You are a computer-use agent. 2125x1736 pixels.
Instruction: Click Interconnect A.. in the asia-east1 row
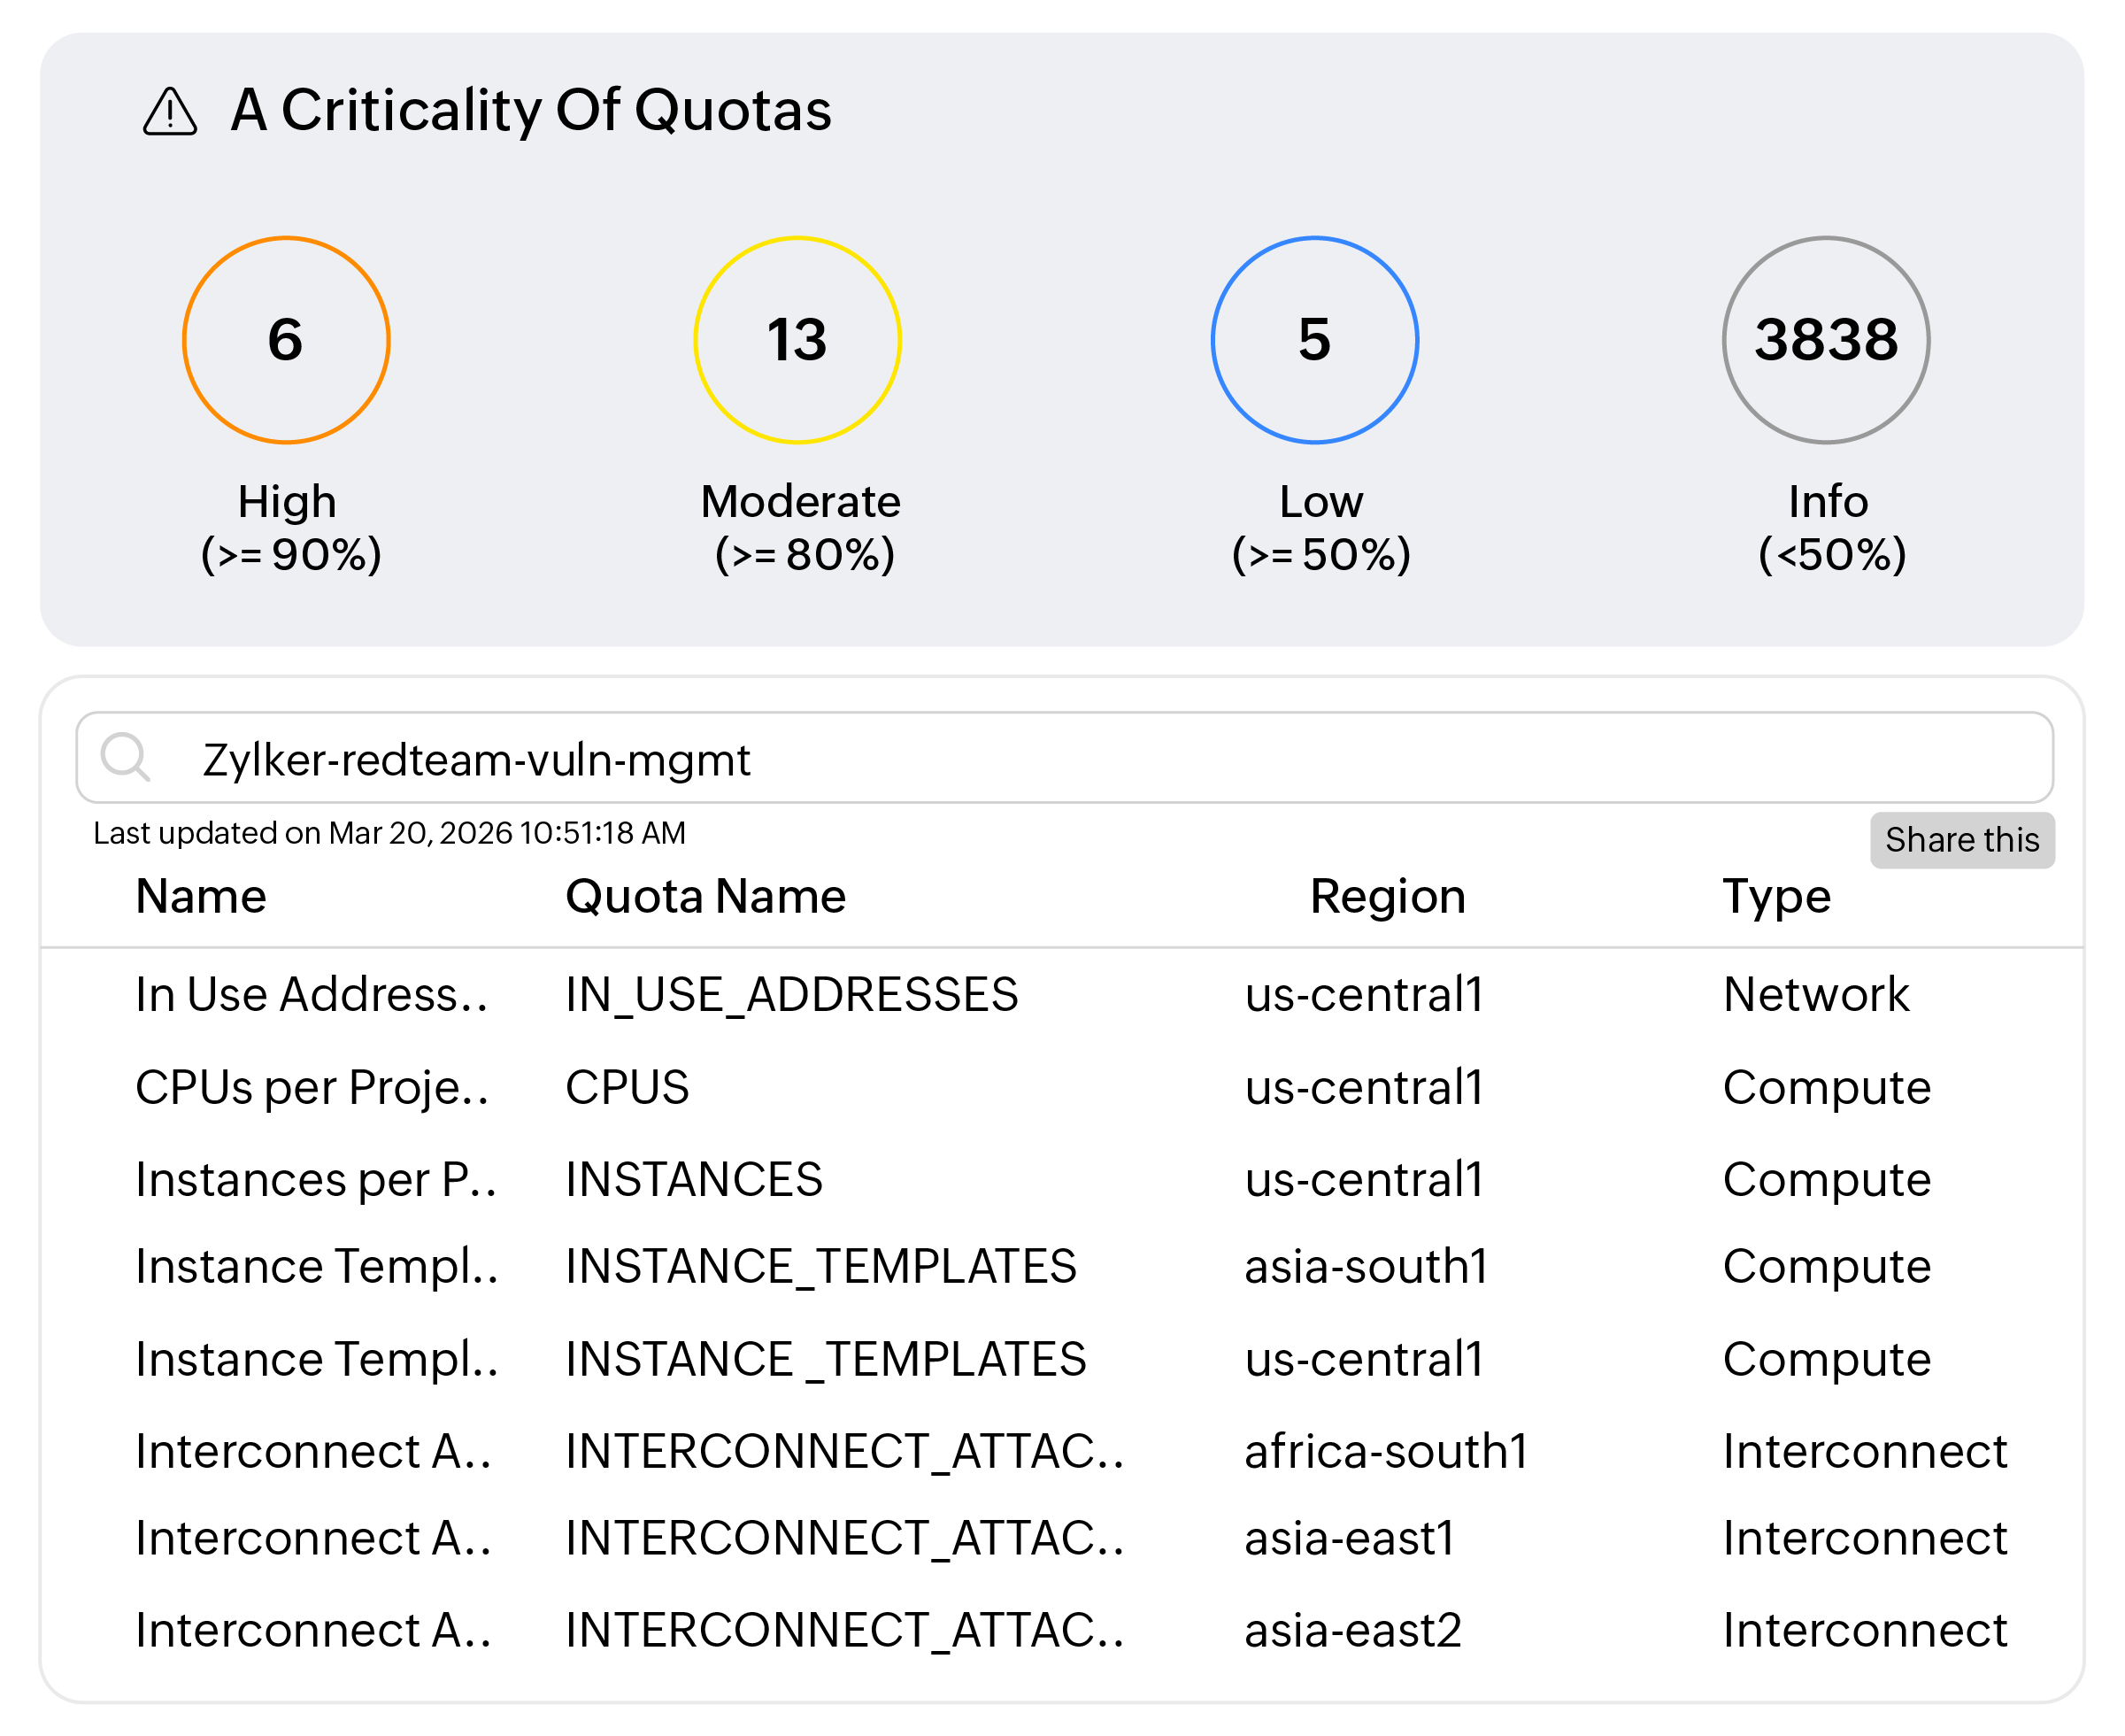coord(314,1538)
